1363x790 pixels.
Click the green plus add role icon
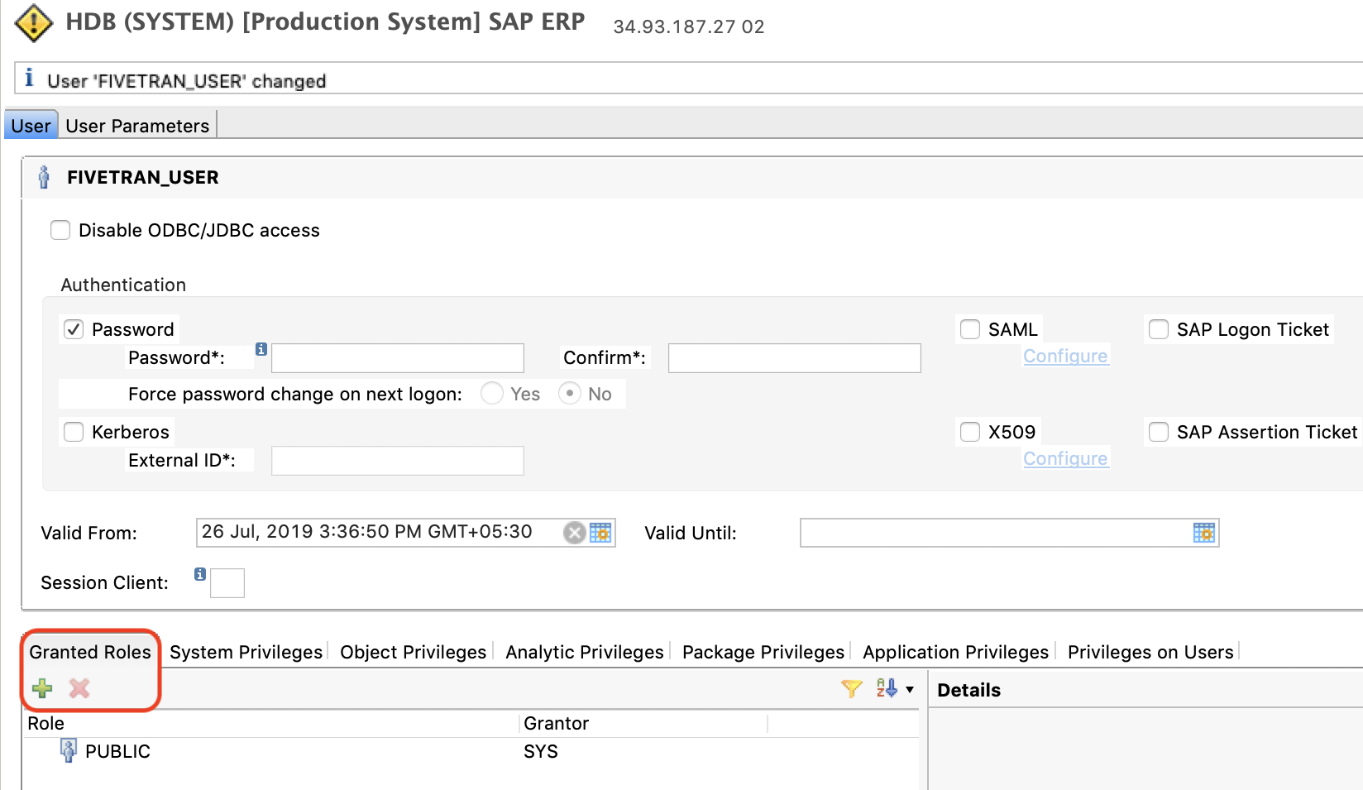point(42,687)
